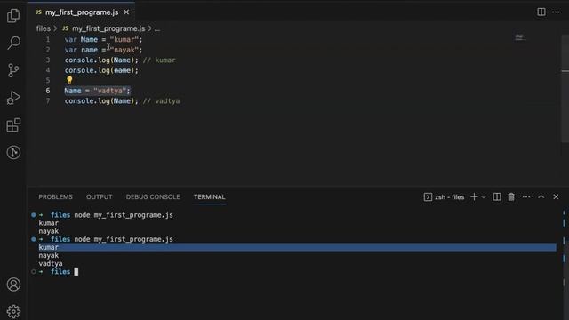Image resolution: width=569 pixels, height=320 pixels.
Task: Click the lightbulb code action icon
Action: [x=69, y=79]
